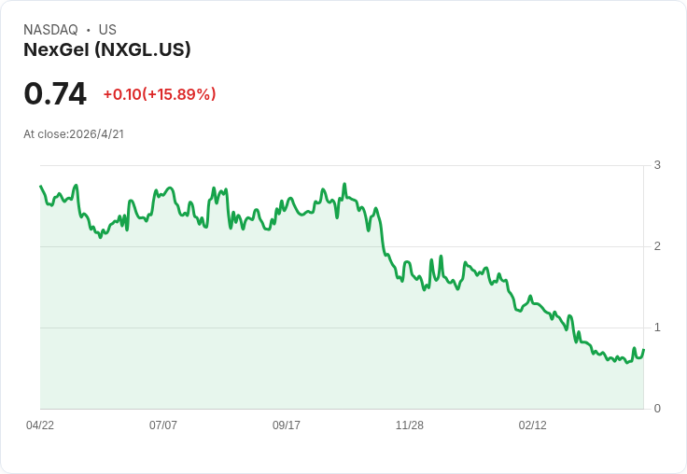Click the +0.10(+15.89%) price change

click(x=160, y=94)
